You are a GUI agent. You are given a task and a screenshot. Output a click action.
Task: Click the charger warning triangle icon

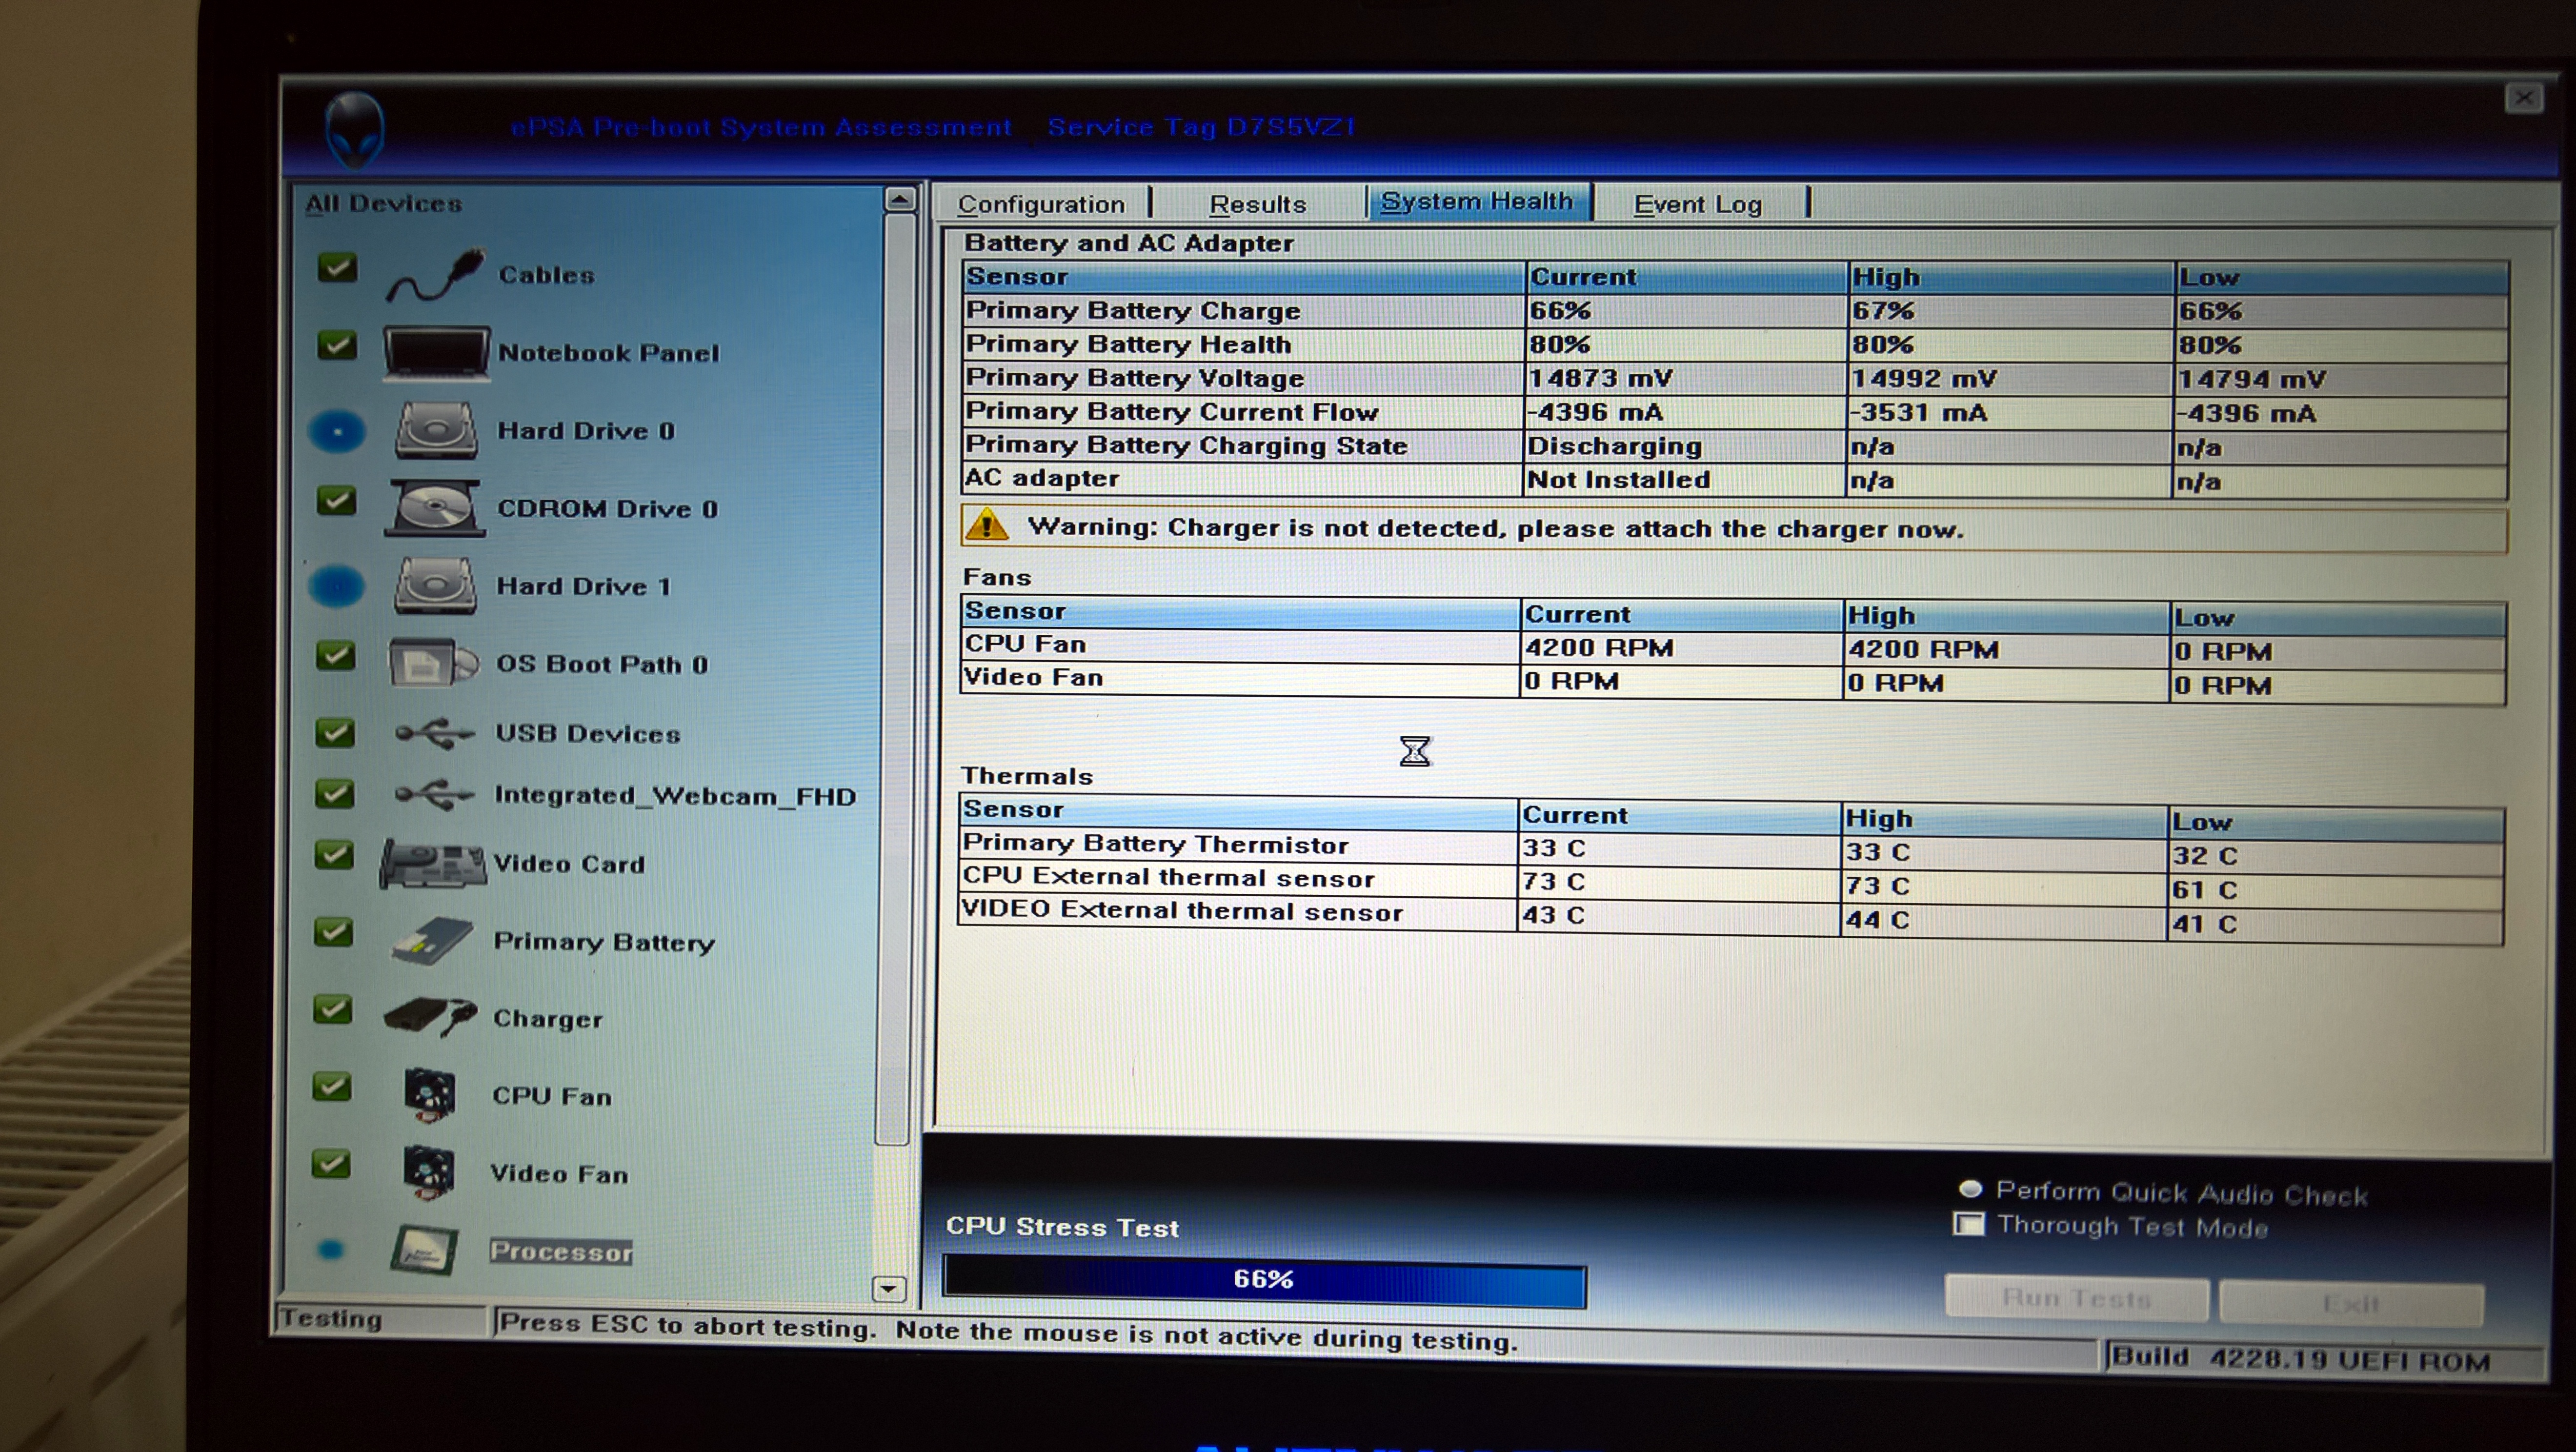click(x=987, y=524)
